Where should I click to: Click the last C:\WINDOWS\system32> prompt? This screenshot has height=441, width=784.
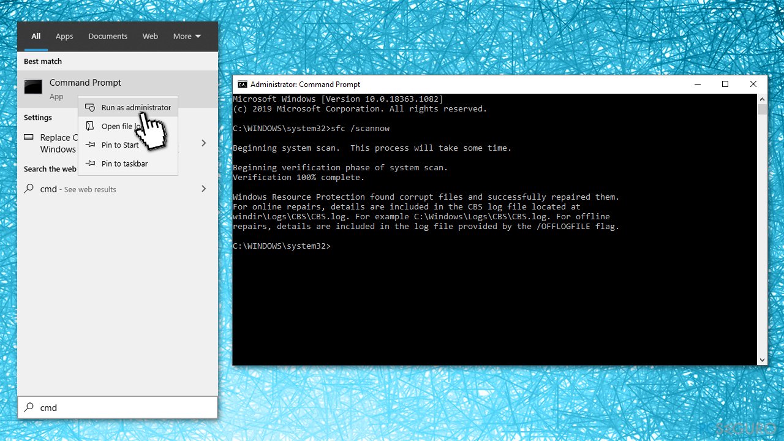pyautogui.click(x=282, y=246)
